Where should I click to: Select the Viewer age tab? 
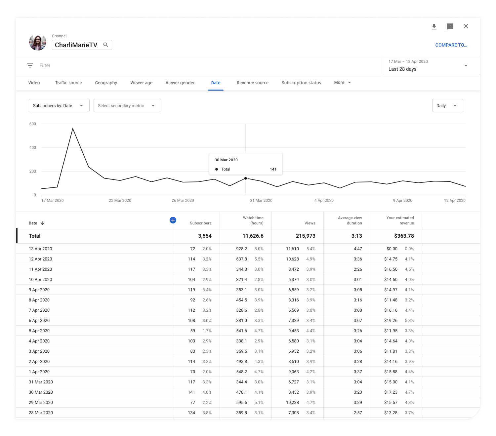point(142,83)
